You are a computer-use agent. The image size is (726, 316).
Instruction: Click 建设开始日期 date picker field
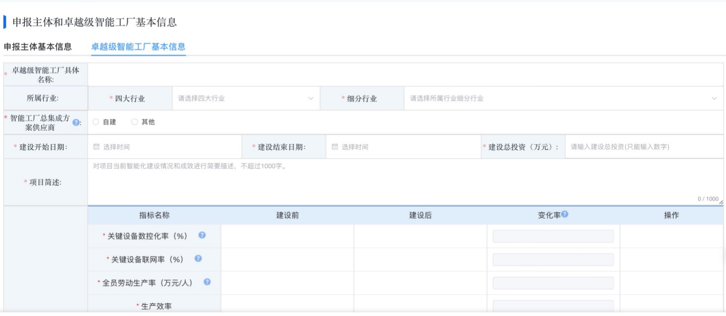pos(166,147)
